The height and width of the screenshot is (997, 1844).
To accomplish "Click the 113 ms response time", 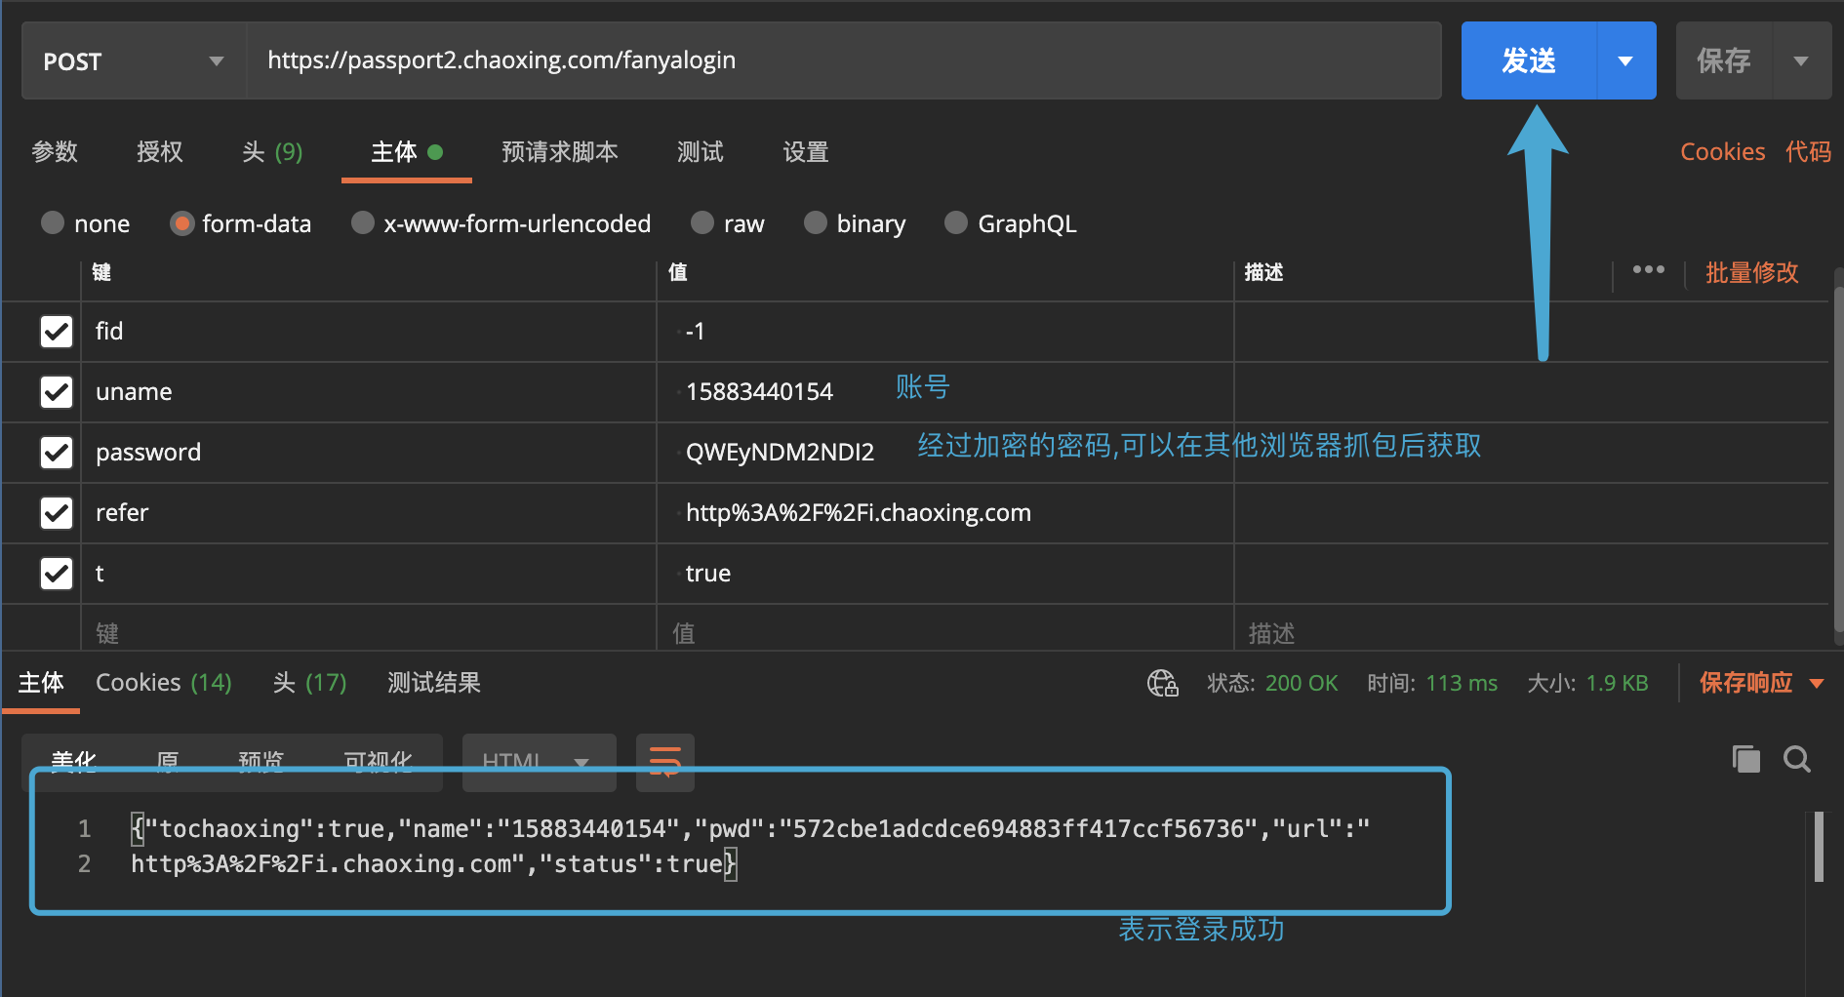I will coord(1462,683).
